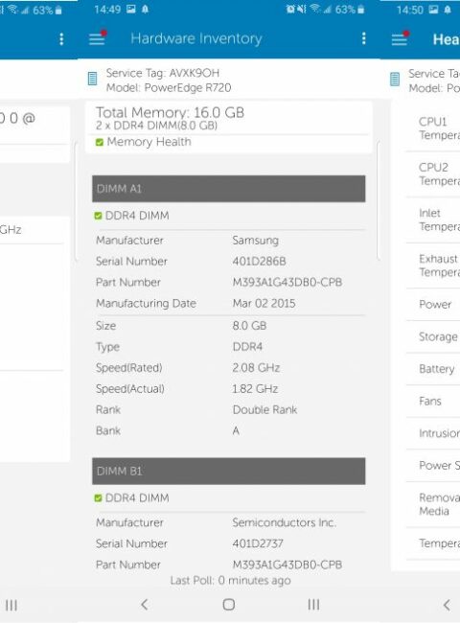Select the Fans item in health list
This screenshot has height=623, width=460.
pos(432,402)
